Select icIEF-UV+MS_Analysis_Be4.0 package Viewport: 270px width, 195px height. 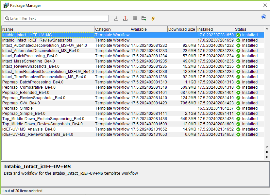coord(133,129)
